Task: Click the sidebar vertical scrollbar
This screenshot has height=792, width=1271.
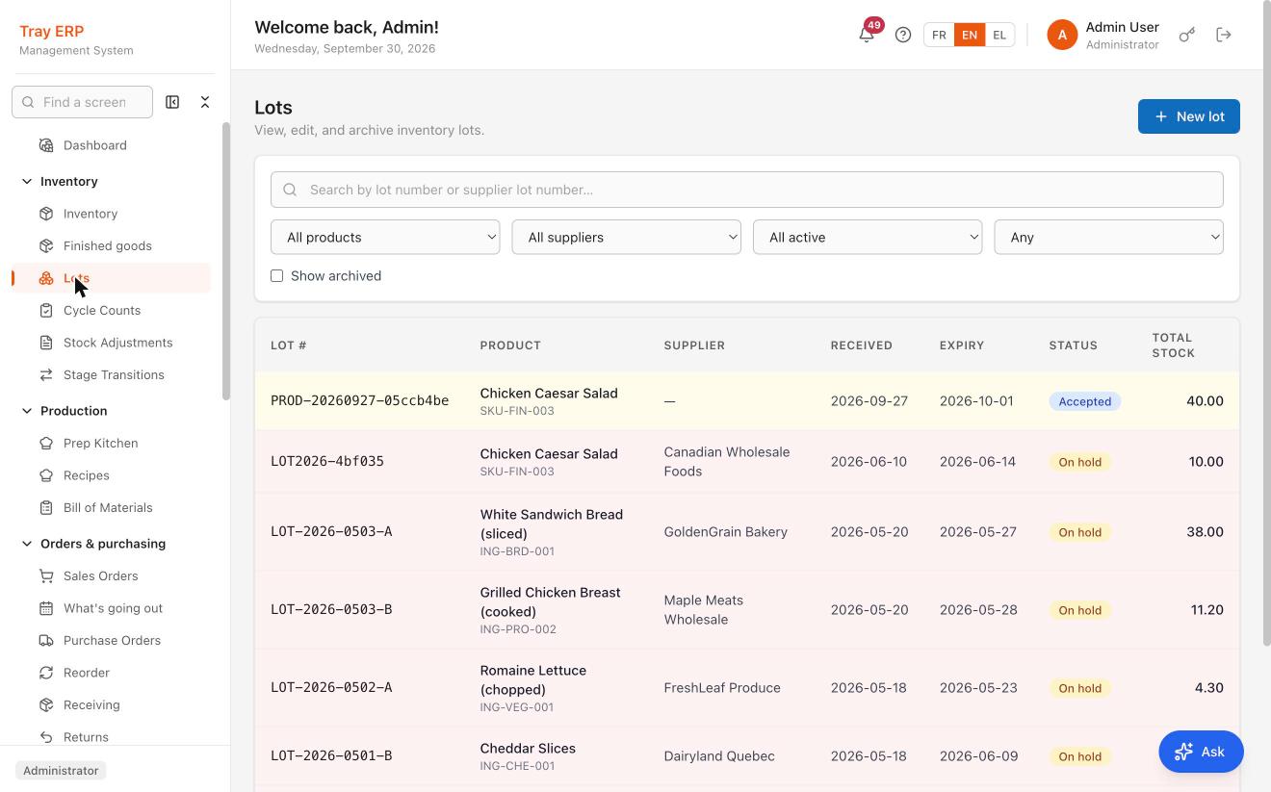Action: point(226,261)
